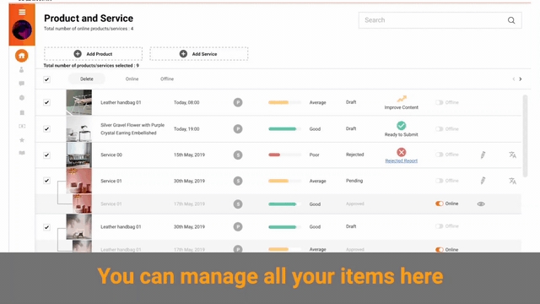
Task: Open the pending Service 01 thumbnail
Action: coord(78,181)
